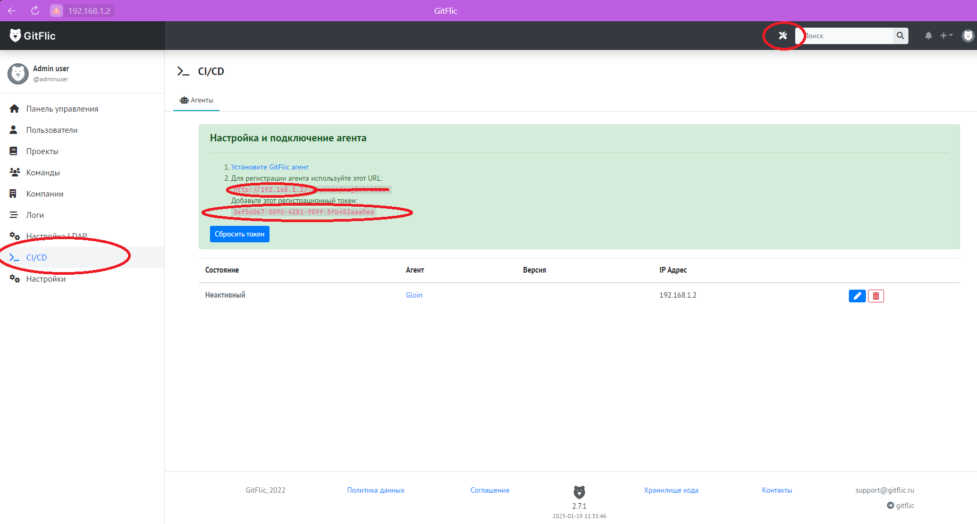This screenshot has height=524, width=977.
Task: Click support@gitflic.ru email
Action: (885, 490)
